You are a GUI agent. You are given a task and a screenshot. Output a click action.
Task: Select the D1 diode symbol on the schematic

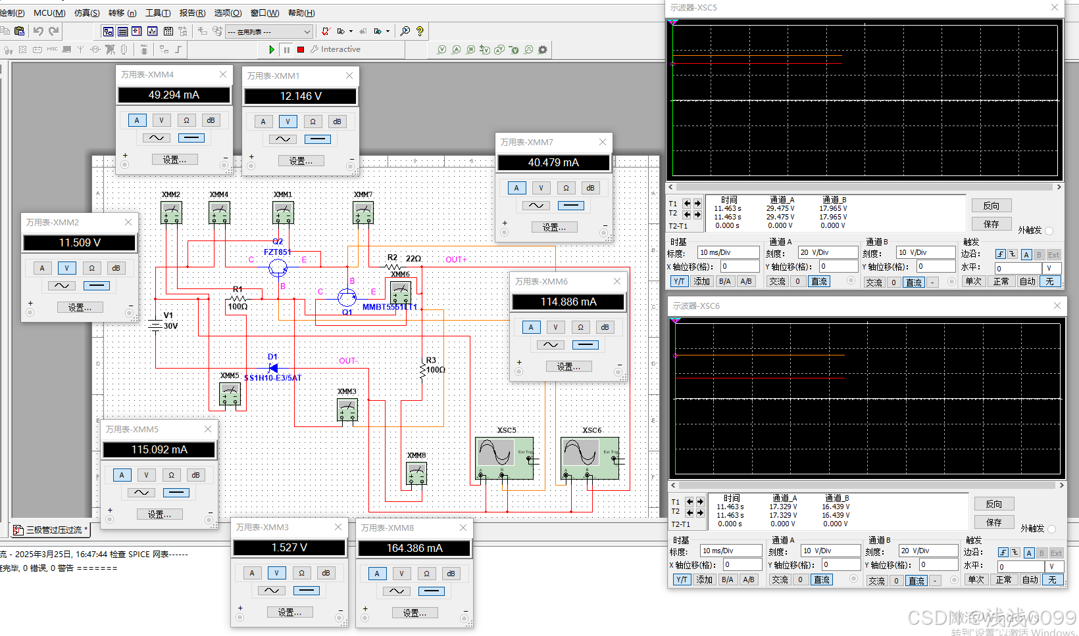tap(273, 368)
